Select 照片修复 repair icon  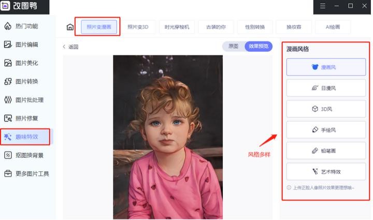coord(8,119)
